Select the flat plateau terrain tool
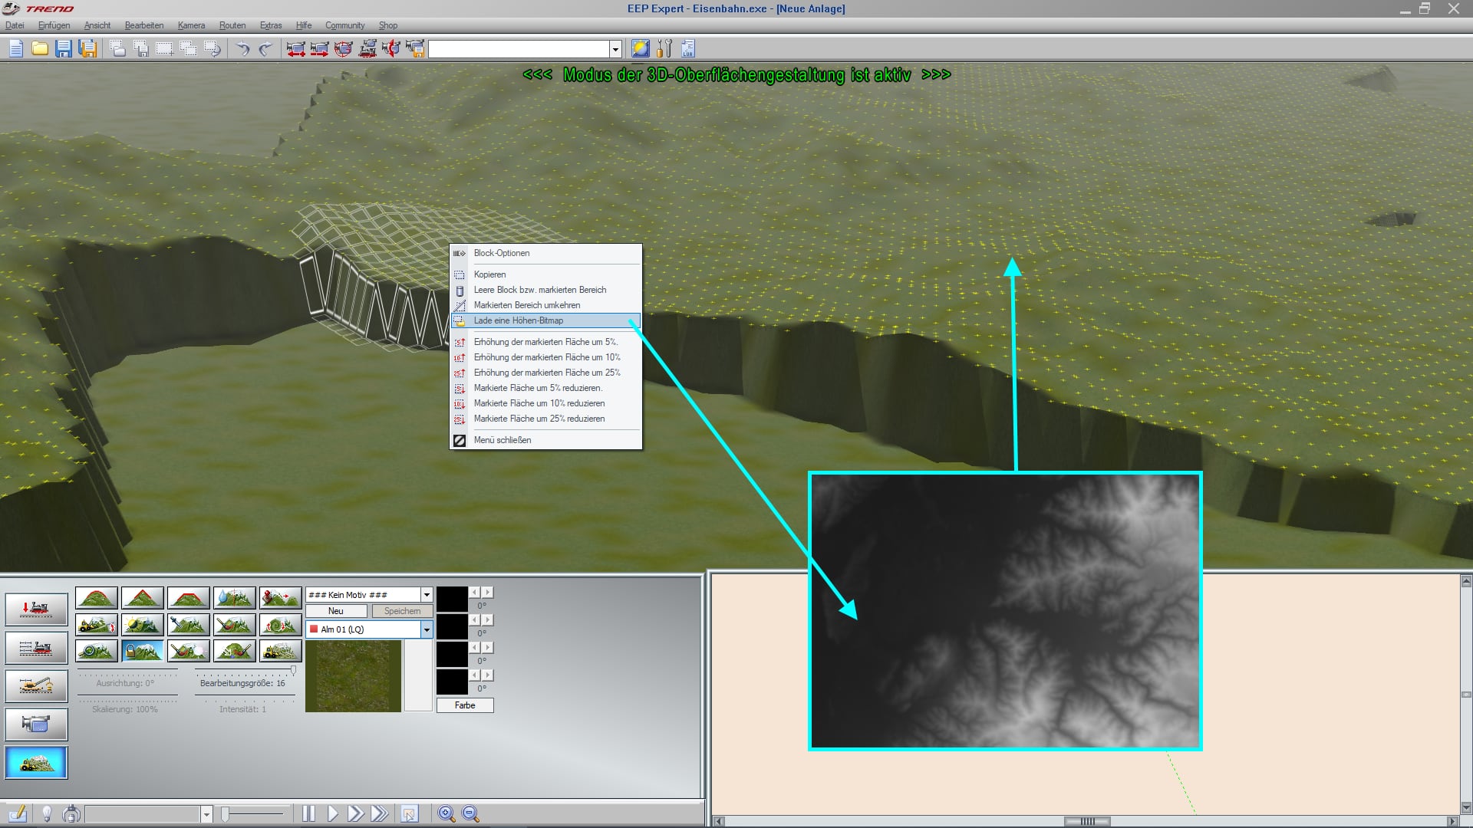Screen dimensions: 1473x828 [x=189, y=598]
